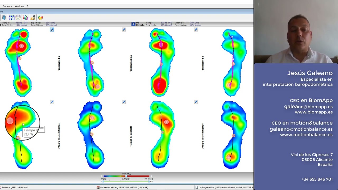Click the colored bar chart toolbar icon
The height and width of the screenshot is (190, 338).
[25, 17]
